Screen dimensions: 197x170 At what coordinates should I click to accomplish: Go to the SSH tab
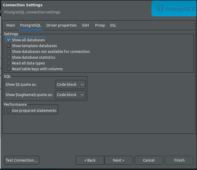85,25
